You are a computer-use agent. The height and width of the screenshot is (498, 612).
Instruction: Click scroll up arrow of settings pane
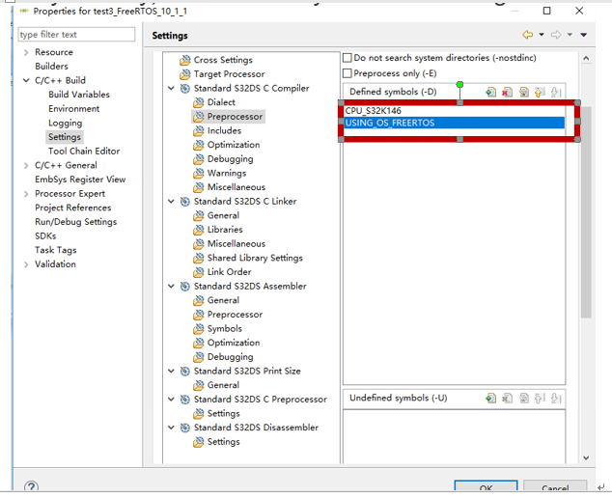[586, 59]
